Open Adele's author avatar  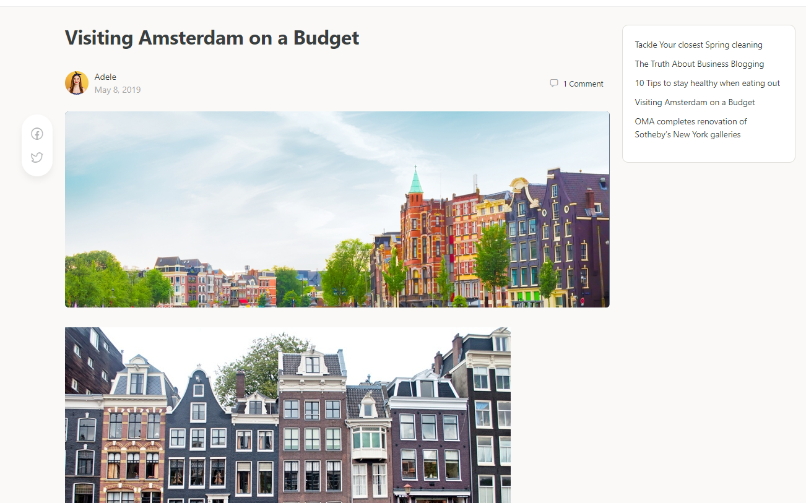coord(77,83)
